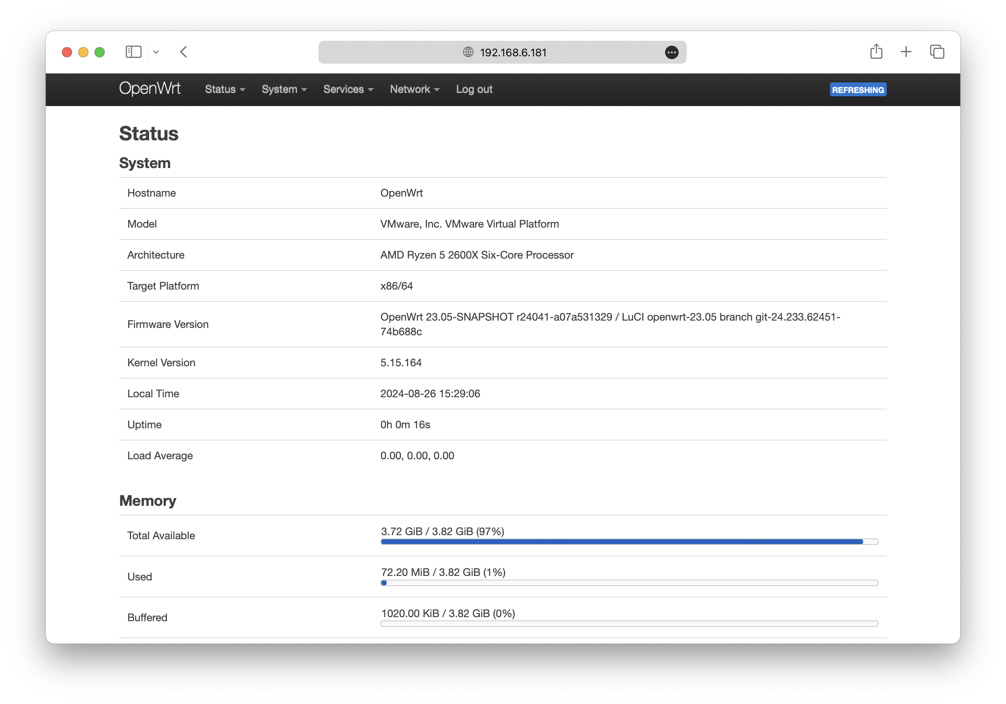Click the globe site icon in the address bar
The image size is (1006, 704).
(x=468, y=52)
